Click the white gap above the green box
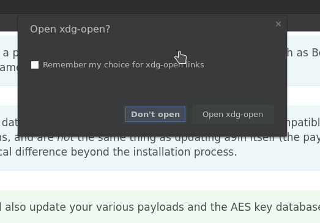Image resolution: width=320 pixels, height=223 pixels. [160, 180]
